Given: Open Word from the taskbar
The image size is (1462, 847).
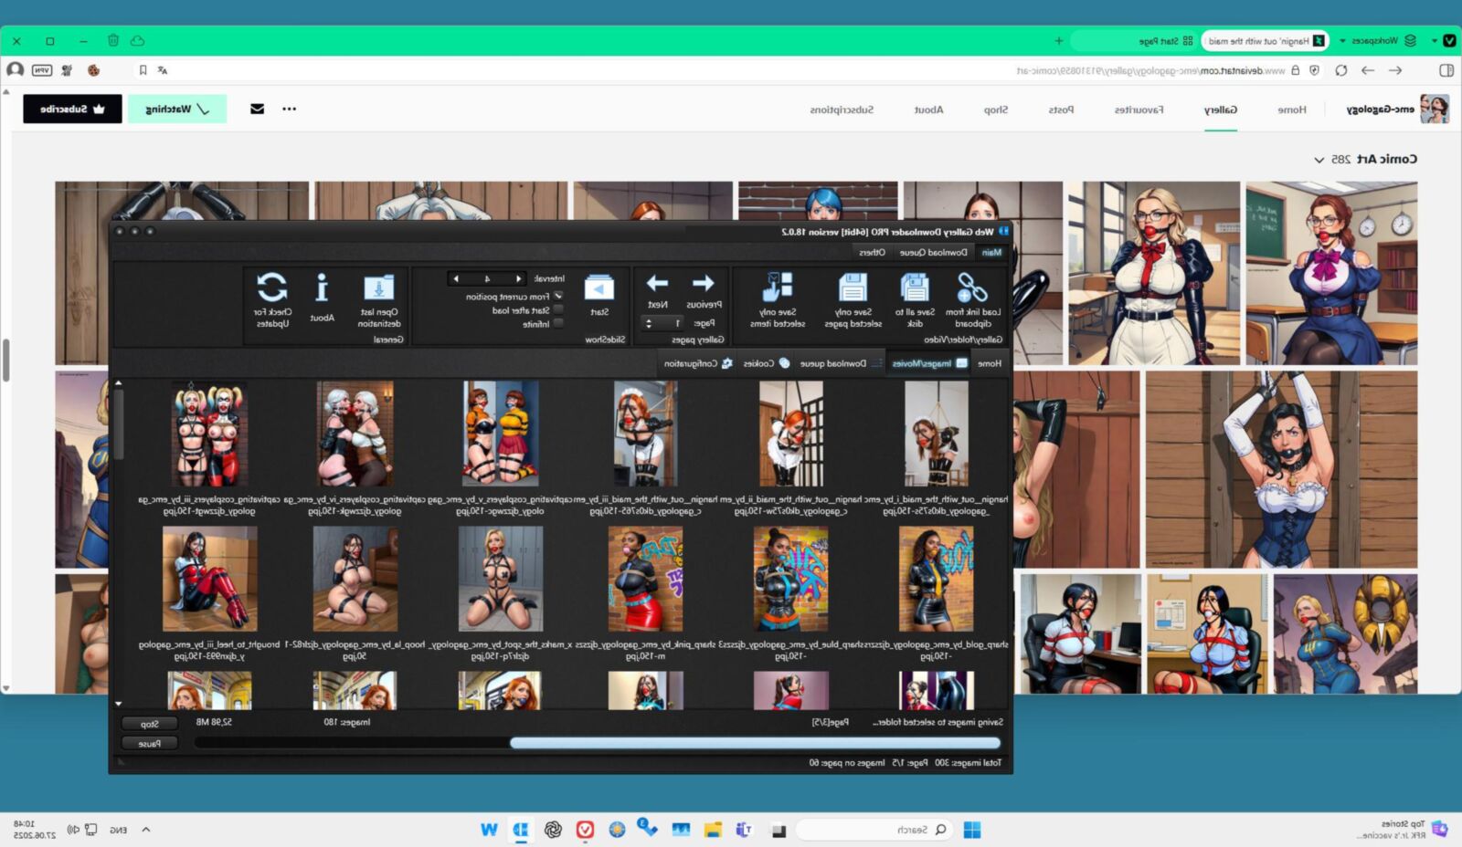Looking at the screenshot, I should pos(489,830).
